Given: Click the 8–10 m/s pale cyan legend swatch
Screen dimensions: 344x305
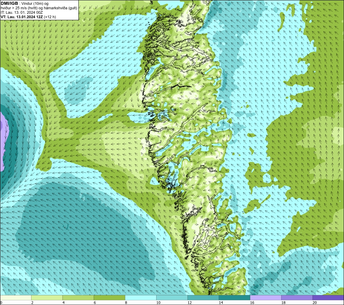Looking at the screenshot, I should [141, 297].
